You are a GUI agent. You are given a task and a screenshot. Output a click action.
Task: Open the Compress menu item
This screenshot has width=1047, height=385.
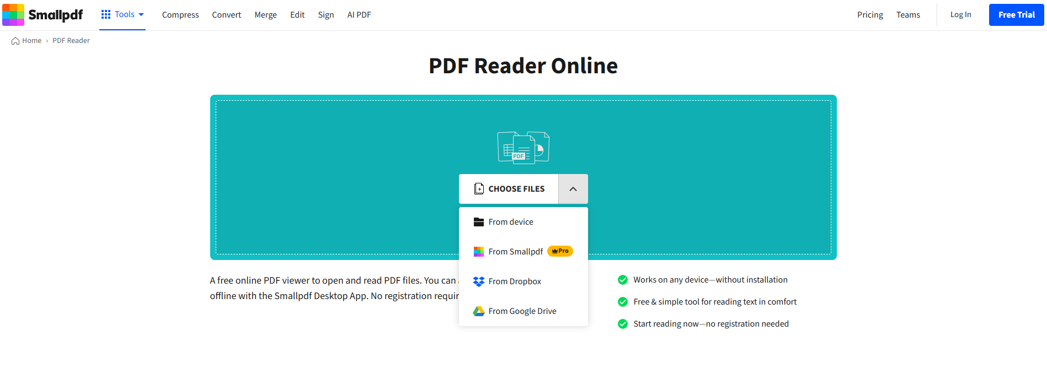click(x=180, y=15)
